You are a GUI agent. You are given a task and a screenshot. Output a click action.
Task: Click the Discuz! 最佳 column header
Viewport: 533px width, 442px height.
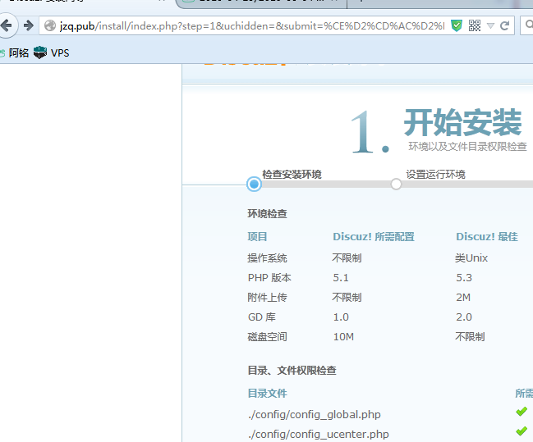487,237
